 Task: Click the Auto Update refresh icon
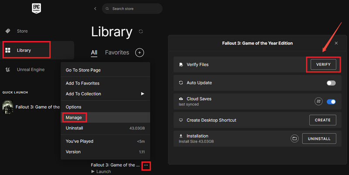click(x=181, y=83)
